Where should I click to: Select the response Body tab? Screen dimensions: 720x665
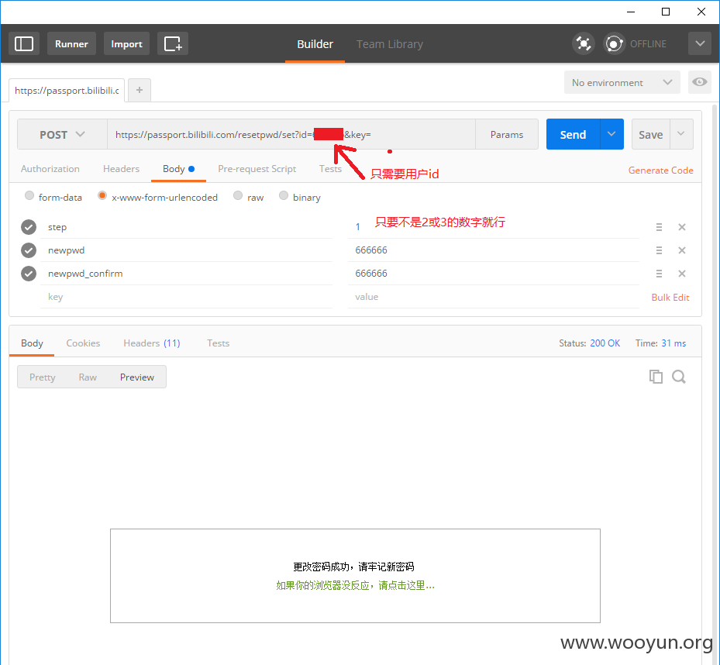pyautogui.click(x=32, y=343)
